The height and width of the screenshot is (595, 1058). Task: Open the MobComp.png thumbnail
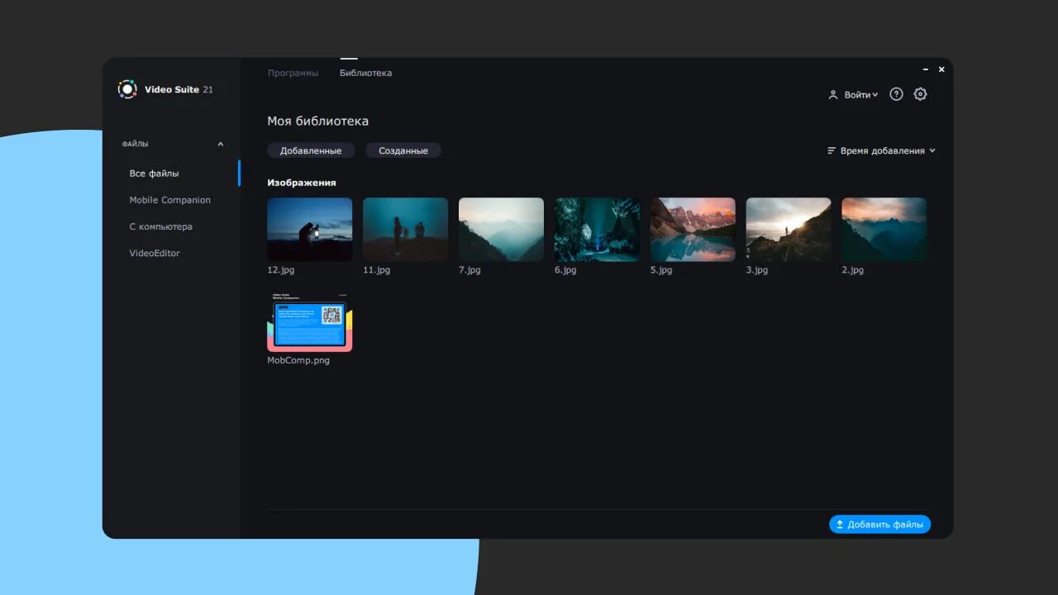pyautogui.click(x=310, y=321)
